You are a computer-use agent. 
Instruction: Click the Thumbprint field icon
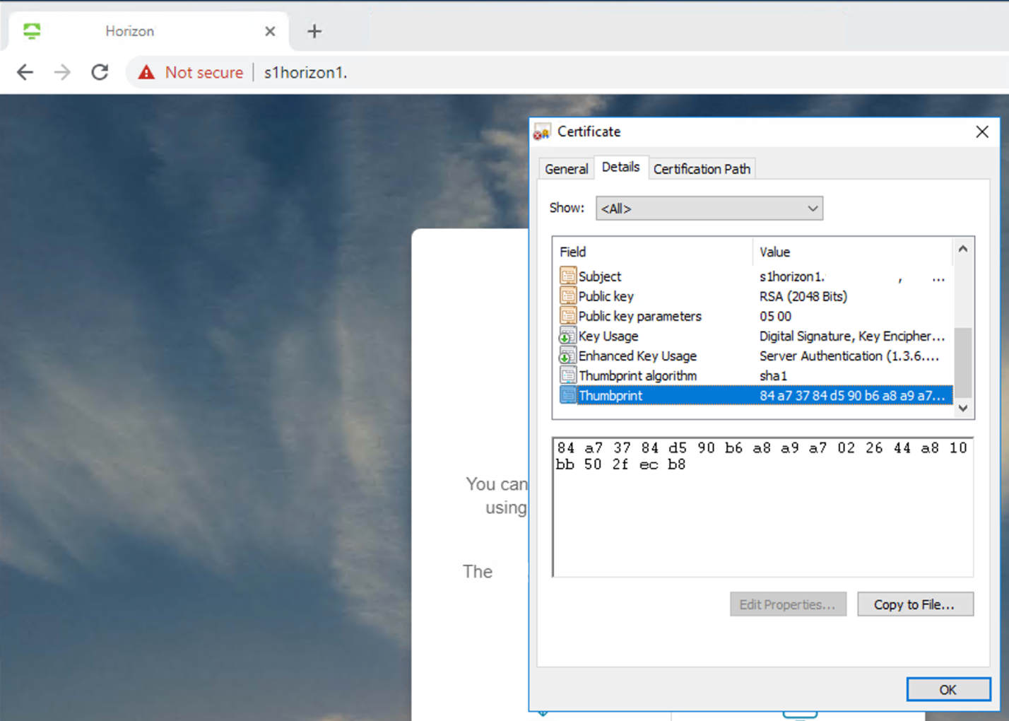[x=568, y=395]
